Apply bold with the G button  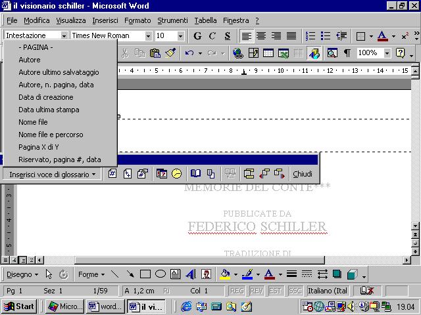197,36
